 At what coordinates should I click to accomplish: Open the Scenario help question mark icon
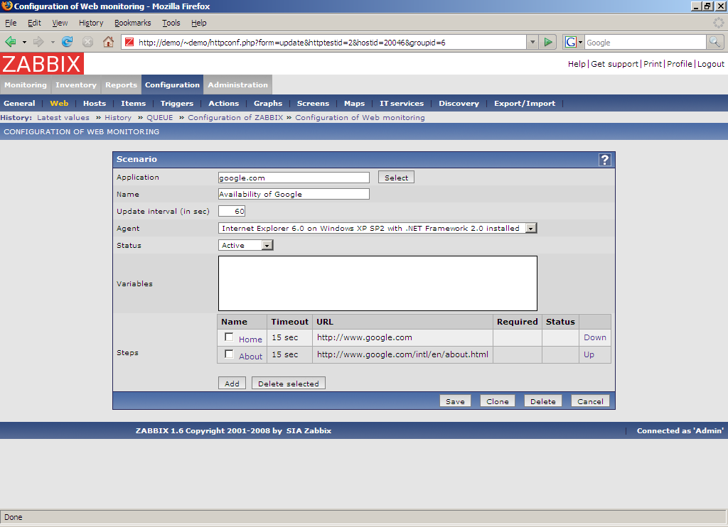coord(604,160)
